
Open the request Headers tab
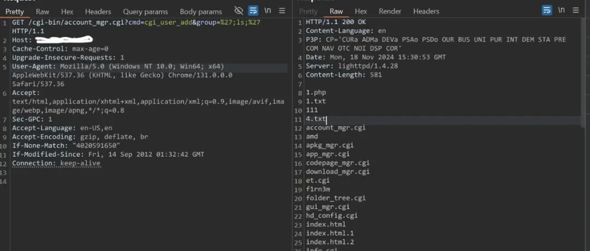point(98,11)
